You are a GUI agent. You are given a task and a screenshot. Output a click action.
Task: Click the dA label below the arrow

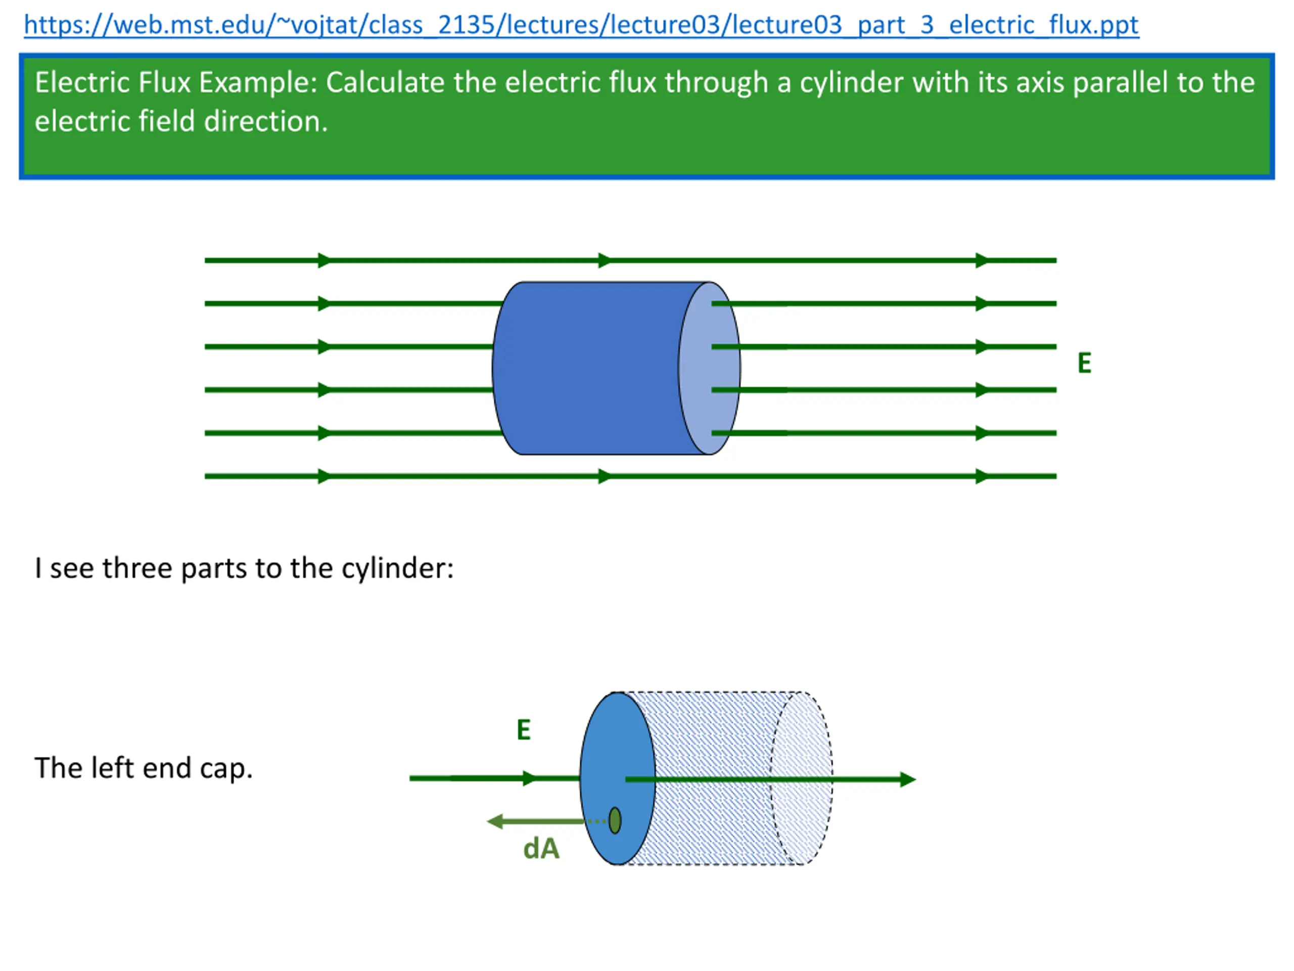tap(541, 849)
